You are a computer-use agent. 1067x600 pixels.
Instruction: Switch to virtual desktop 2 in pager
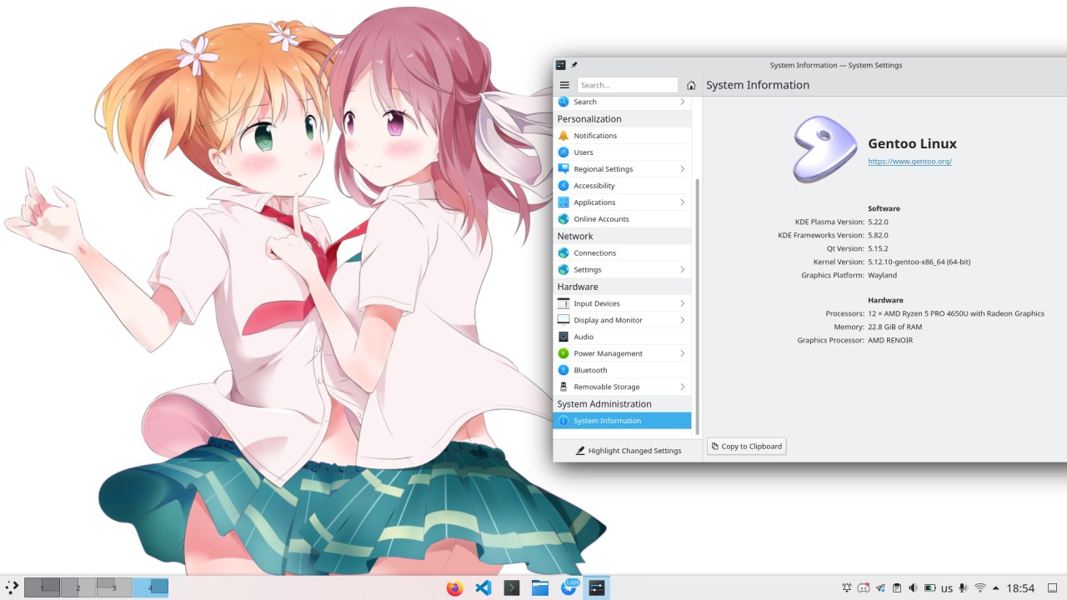[x=78, y=587]
